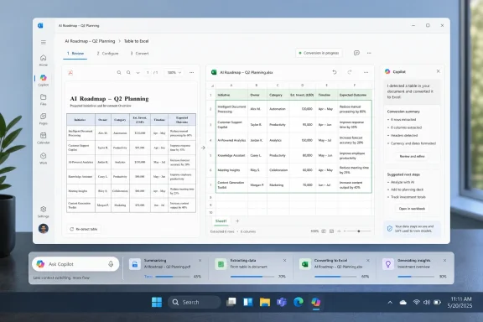483x322 pixels.
Task: Open the hamburger navigation menu
Action: [44, 42]
